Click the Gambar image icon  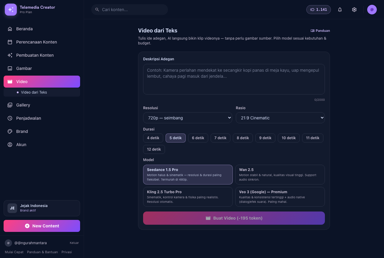tap(10, 68)
